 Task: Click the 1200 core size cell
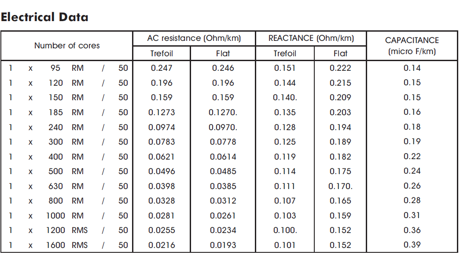[56, 230]
